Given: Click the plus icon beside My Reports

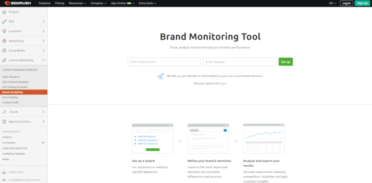Looking at the screenshot, I should [43, 142].
